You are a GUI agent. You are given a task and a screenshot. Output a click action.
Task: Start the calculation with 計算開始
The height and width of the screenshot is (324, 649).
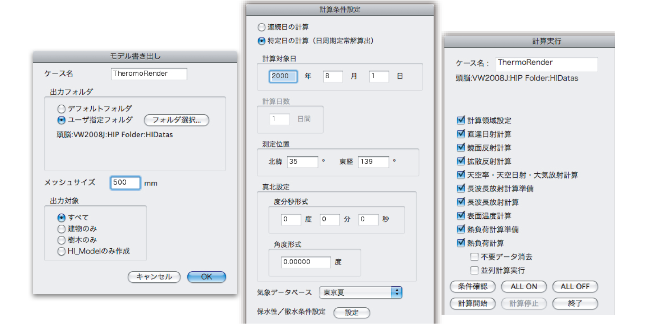pos(473,303)
